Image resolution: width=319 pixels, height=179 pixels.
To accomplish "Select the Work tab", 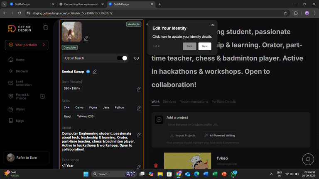I will (x=155, y=102).
